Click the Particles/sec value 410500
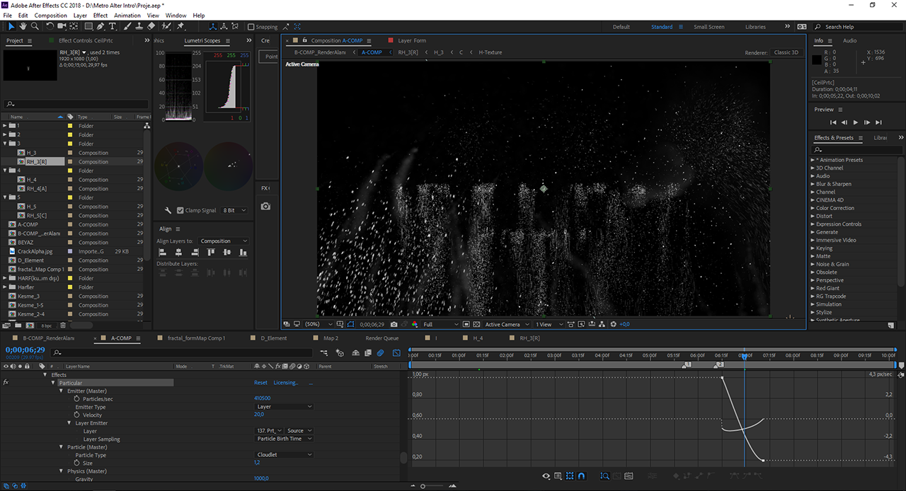The width and height of the screenshot is (906, 491). tap(262, 398)
